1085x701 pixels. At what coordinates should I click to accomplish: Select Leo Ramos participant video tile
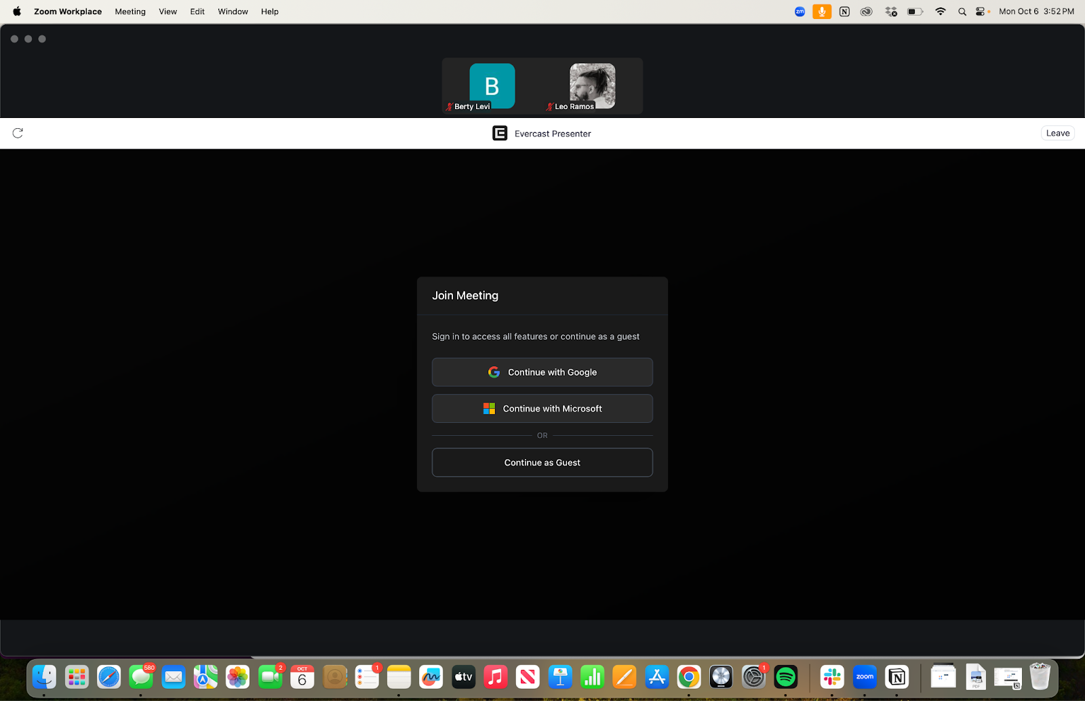pos(593,86)
